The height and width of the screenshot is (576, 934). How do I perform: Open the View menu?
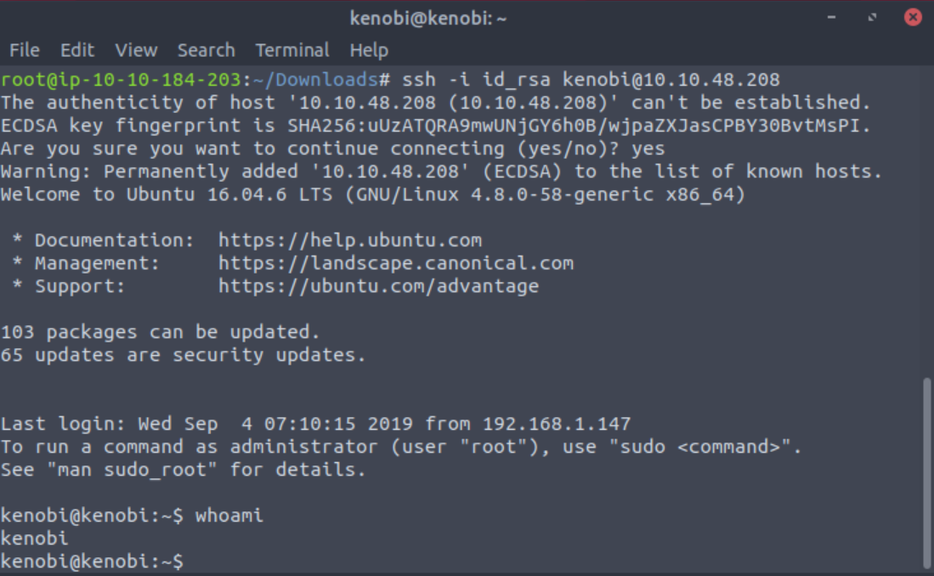coord(136,50)
